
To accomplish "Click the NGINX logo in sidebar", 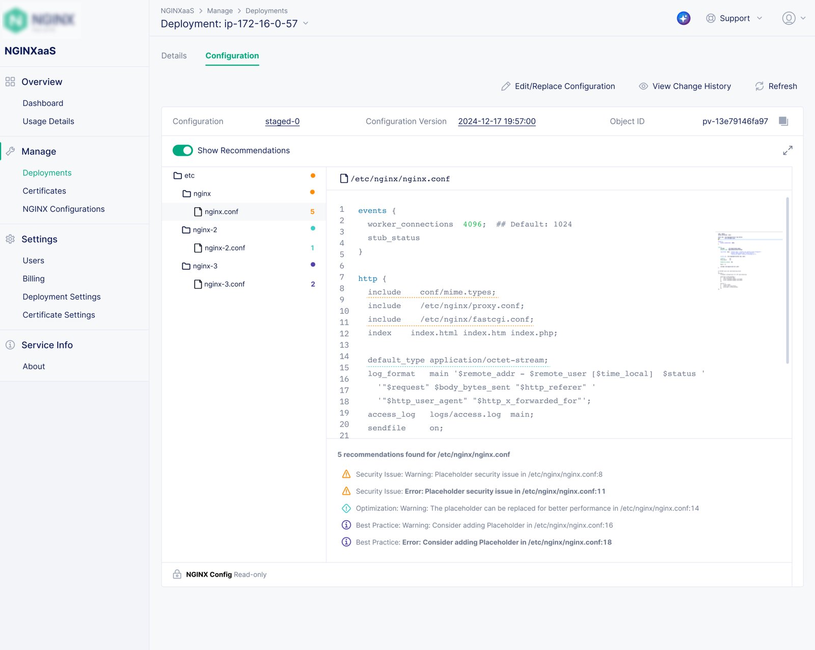I will coord(40,20).
